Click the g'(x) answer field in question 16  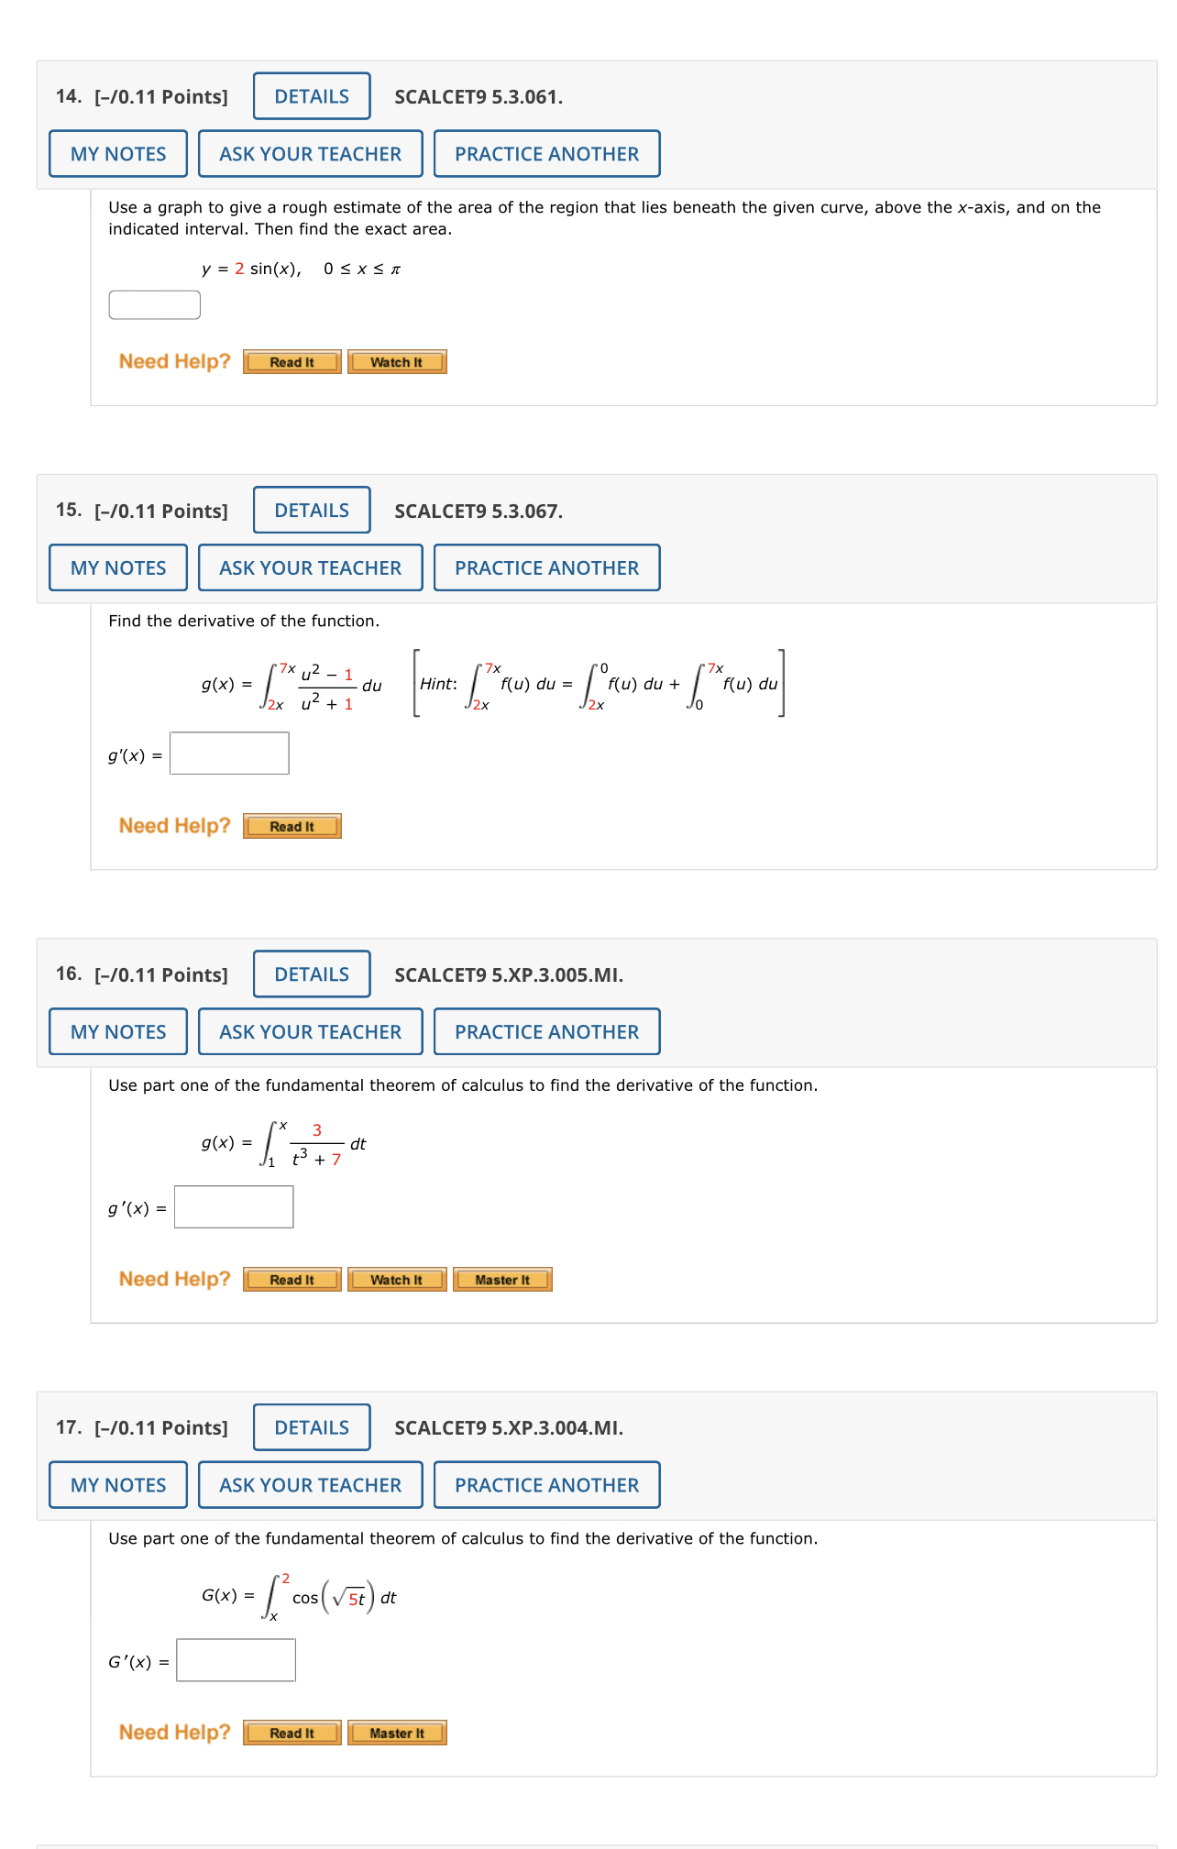tap(234, 1206)
